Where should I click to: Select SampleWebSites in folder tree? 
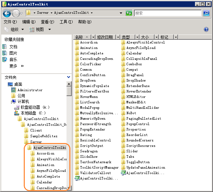44,136
